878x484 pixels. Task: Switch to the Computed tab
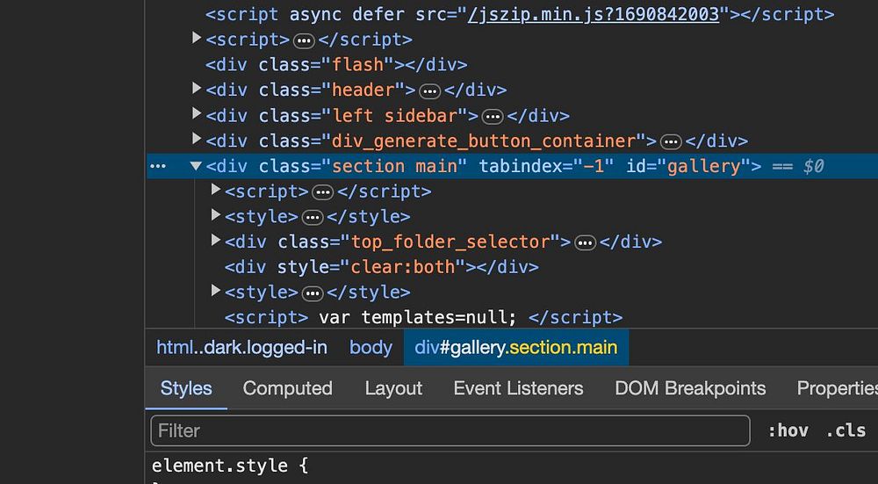(x=287, y=388)
